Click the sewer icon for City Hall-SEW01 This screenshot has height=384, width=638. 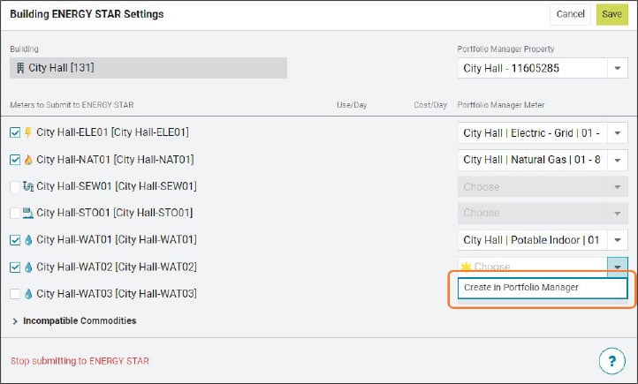pyautogui.click(x=28, y=186)
